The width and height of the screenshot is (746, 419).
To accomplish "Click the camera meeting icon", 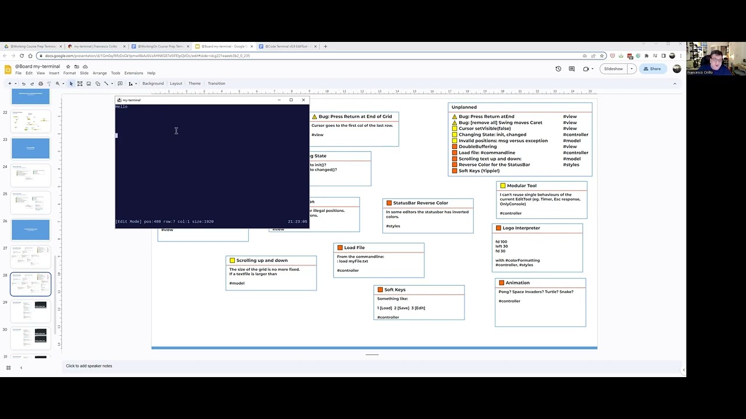I will [586, 69].
